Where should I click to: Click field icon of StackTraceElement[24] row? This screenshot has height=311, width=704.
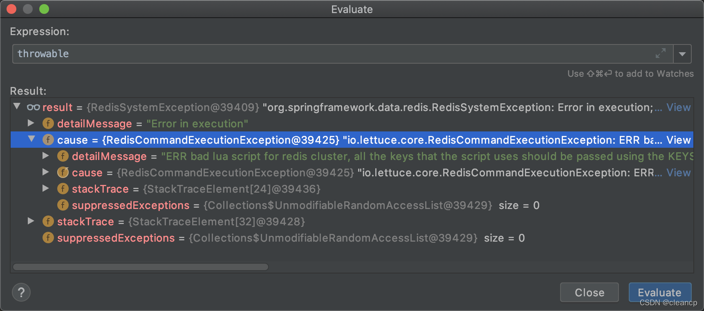tap(63, 189)
